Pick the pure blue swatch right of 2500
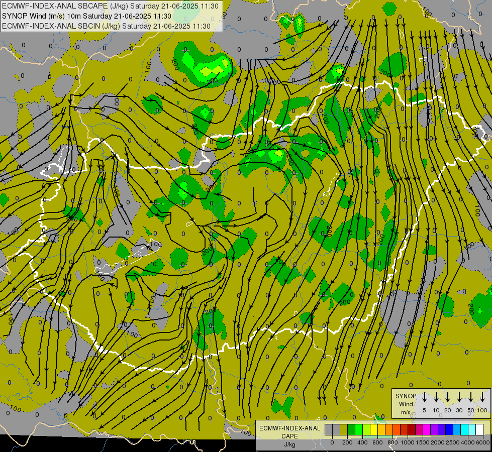492x452 pixels. point(449,429)
